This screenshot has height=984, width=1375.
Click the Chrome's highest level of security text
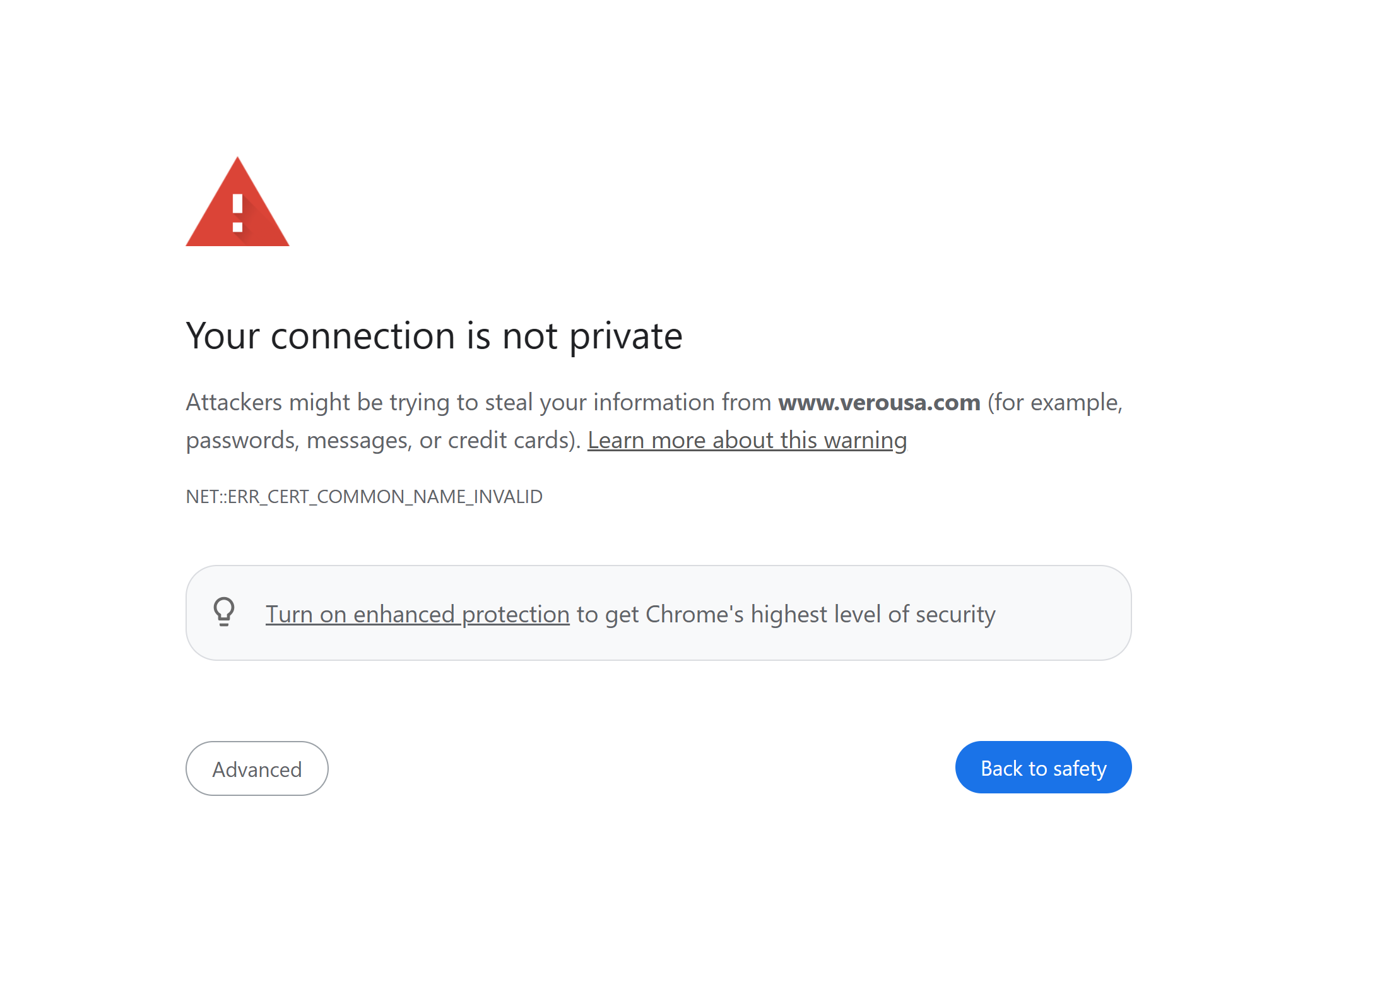click(820, 614)
